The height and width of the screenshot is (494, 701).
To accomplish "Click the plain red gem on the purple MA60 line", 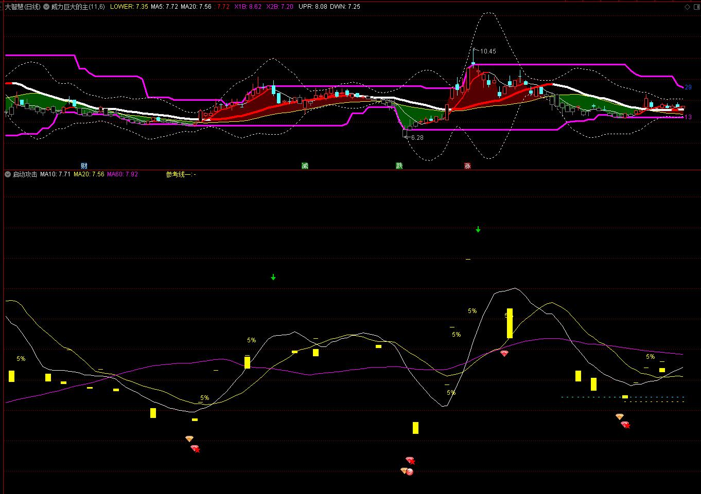I will [504, 353].
